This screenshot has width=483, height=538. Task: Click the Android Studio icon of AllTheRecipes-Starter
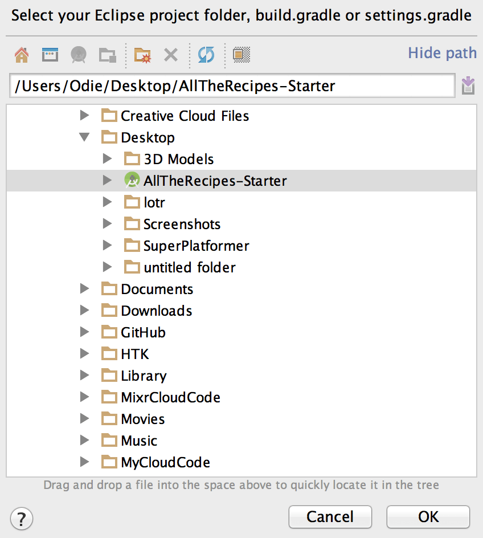(x=132, y=181)
